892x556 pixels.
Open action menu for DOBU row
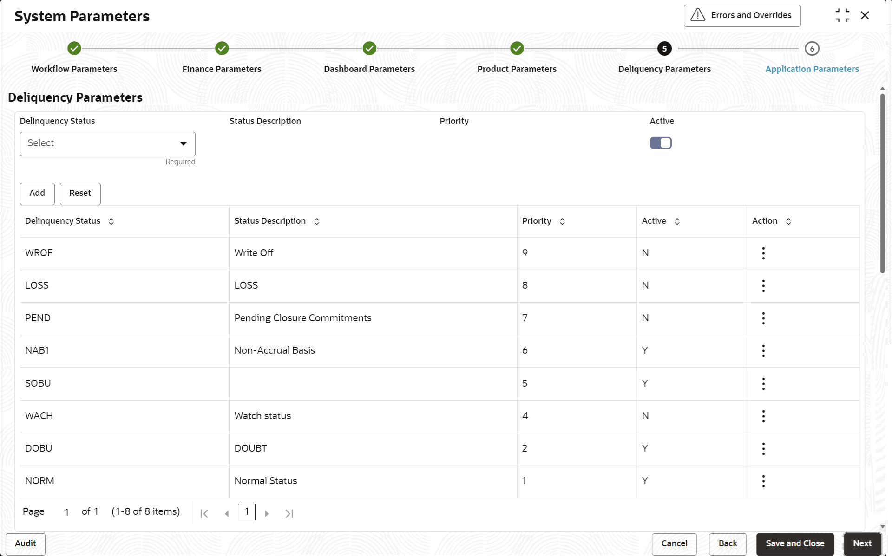763,449
